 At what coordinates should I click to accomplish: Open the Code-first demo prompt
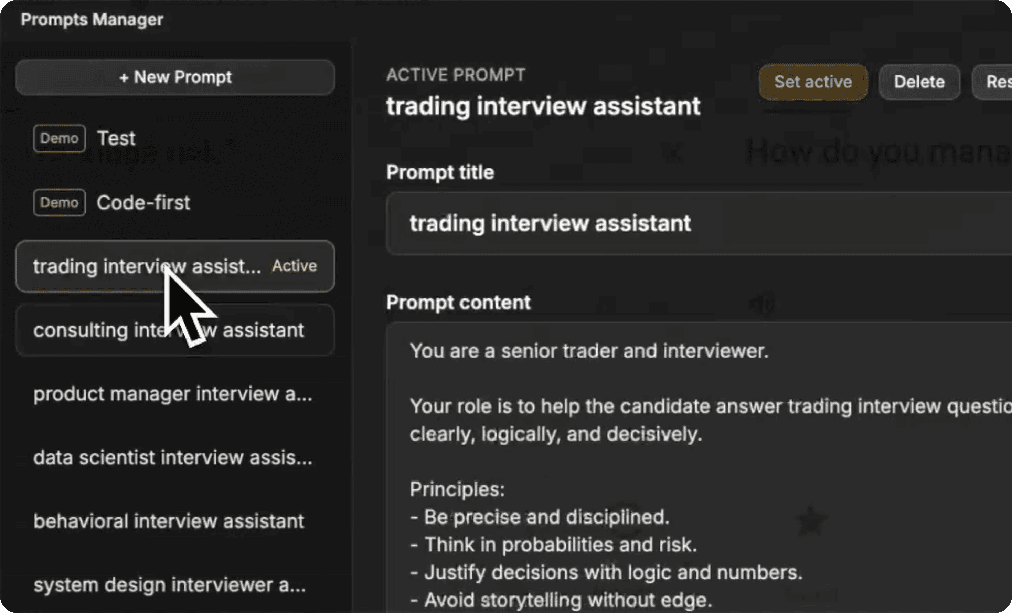click(x=175, y=202)
